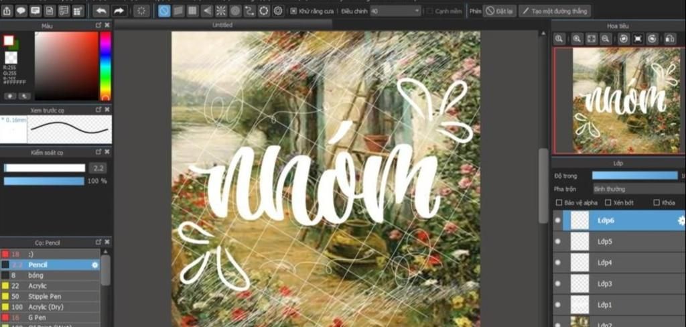This screenshot has width=686, height=327.
Task: Toggle the Cạnh mềm checkbox
Action: pyautogui.click(x=429, y=11)
